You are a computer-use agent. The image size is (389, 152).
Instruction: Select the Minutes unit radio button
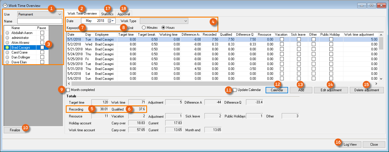click(x=144, y=28)
